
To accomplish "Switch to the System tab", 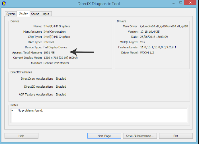I will [11, 14].
